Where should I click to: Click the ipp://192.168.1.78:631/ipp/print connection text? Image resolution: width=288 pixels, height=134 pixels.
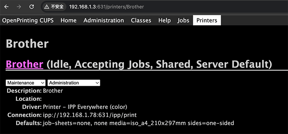(x=90, y=115)
